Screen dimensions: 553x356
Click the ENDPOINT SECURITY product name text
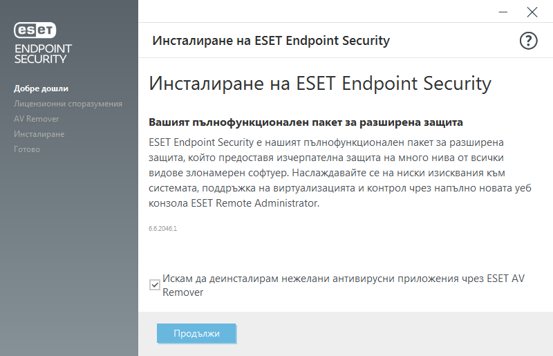click(43, 54)
